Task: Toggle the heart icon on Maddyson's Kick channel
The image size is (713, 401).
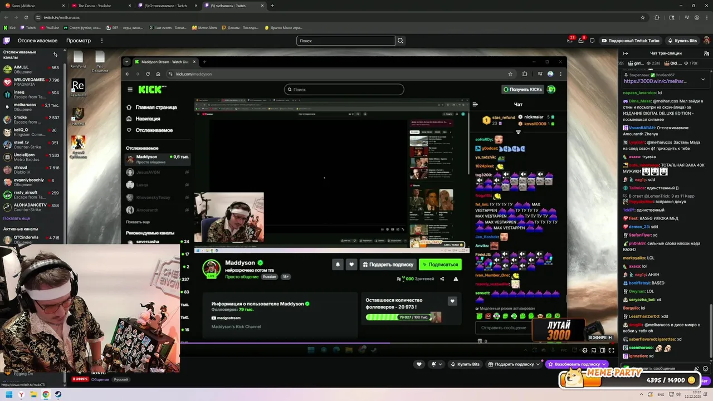Action: click(351, 265)
